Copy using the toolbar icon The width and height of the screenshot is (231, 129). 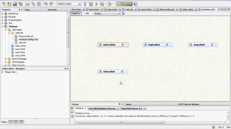[33, 4]
